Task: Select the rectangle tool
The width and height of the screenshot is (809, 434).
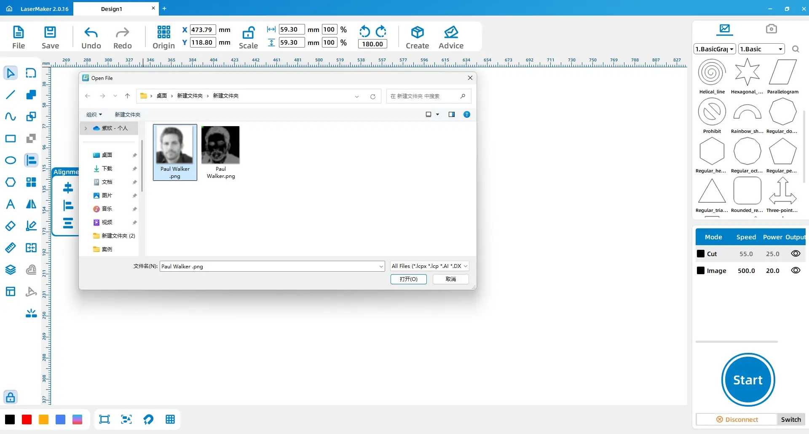Action: coord(11,138)
